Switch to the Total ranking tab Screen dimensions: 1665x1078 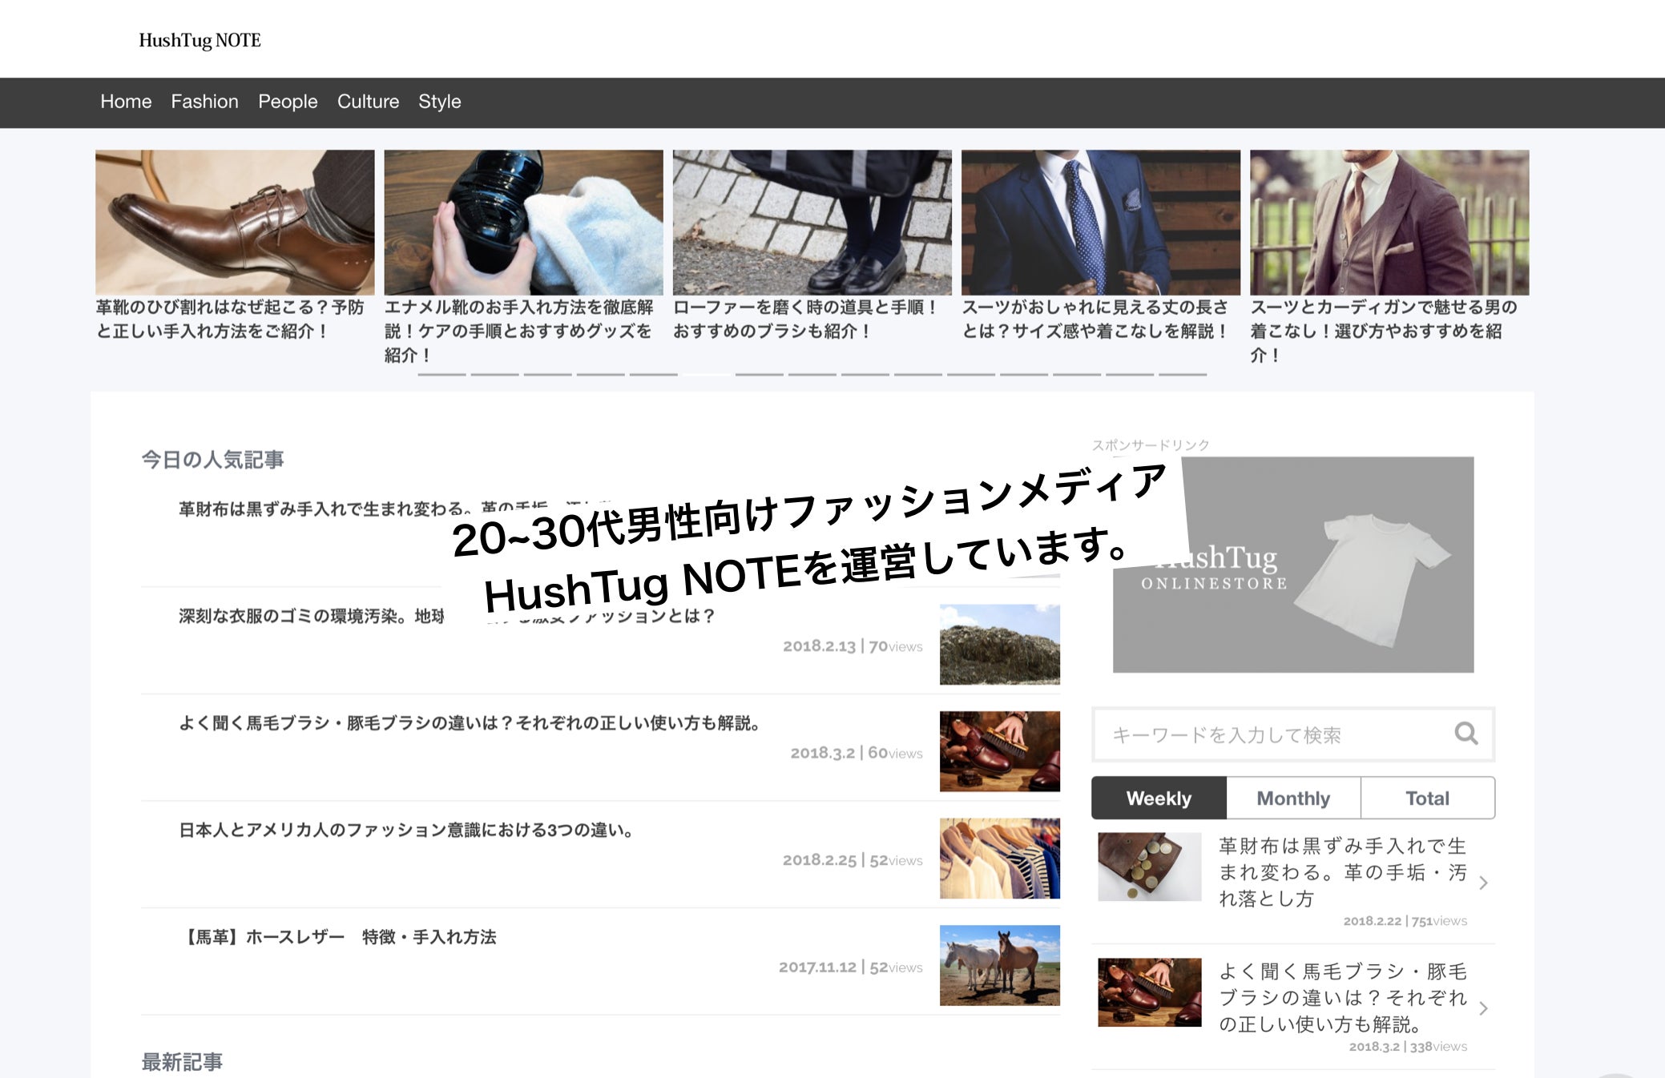click(x=1427, y=798)
